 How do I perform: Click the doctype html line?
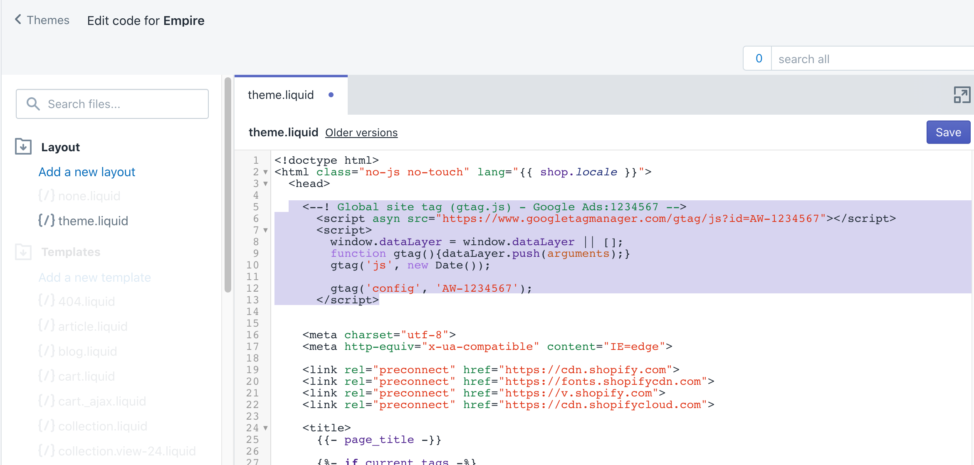tap(326, 160)
